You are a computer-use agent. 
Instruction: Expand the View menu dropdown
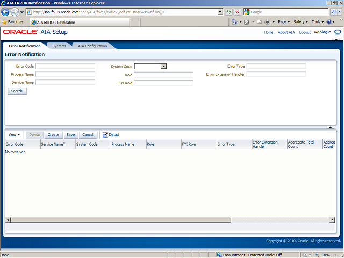tap(15, 135)
